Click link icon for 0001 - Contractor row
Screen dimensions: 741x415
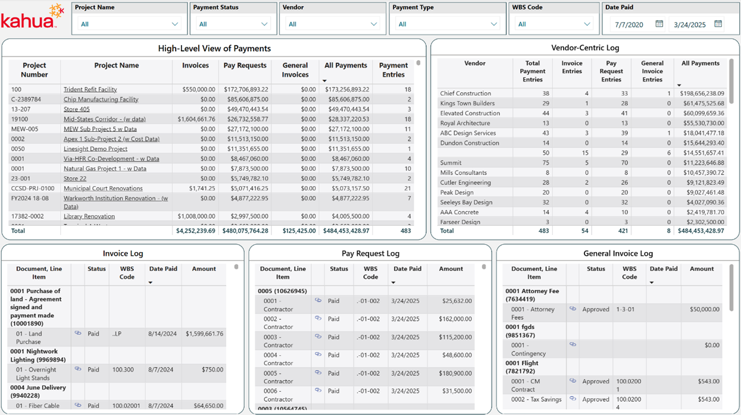pyautogui.click(x=318, y=301)
